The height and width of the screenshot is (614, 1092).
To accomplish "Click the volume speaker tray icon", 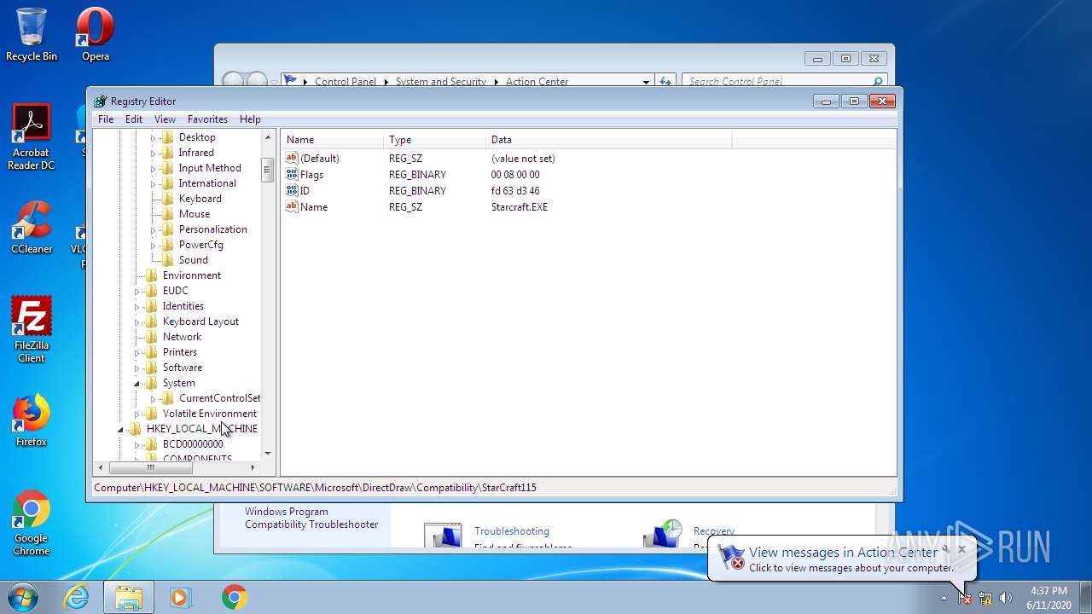I will (1006, 598).
